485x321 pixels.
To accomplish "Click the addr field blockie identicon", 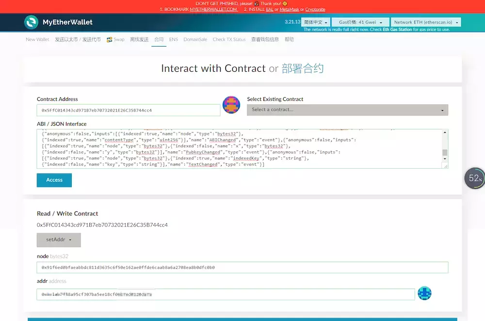I will [425, 293].
